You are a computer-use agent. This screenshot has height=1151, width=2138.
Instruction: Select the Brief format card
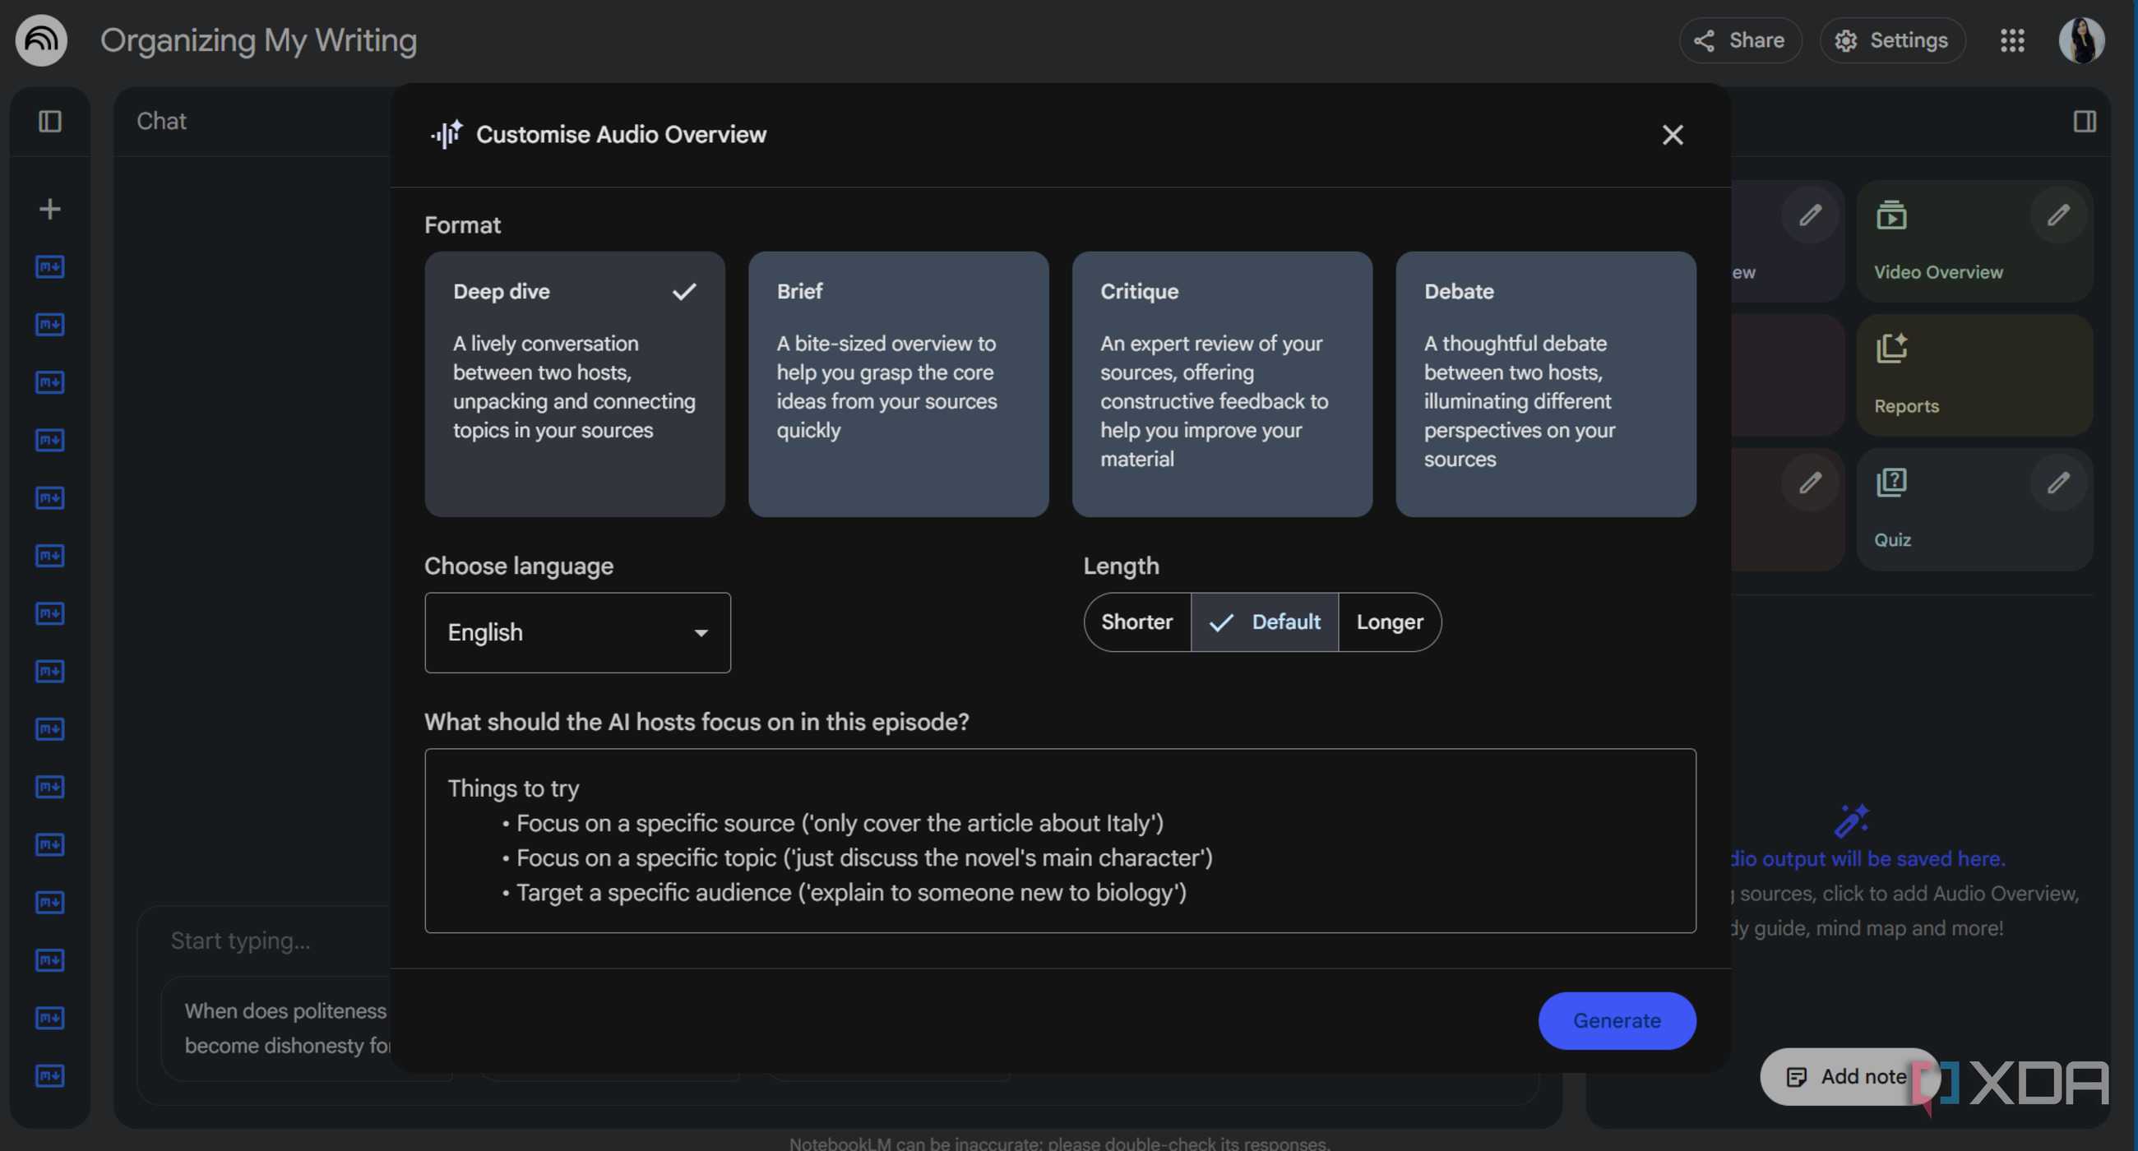tap(898, 383)
